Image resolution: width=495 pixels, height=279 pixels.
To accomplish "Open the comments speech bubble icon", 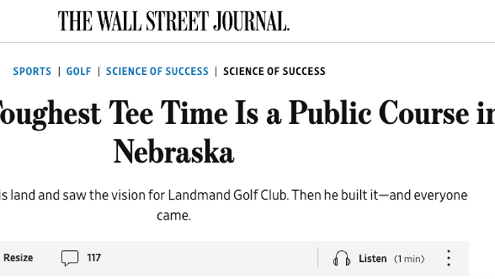I will point(70,257).
